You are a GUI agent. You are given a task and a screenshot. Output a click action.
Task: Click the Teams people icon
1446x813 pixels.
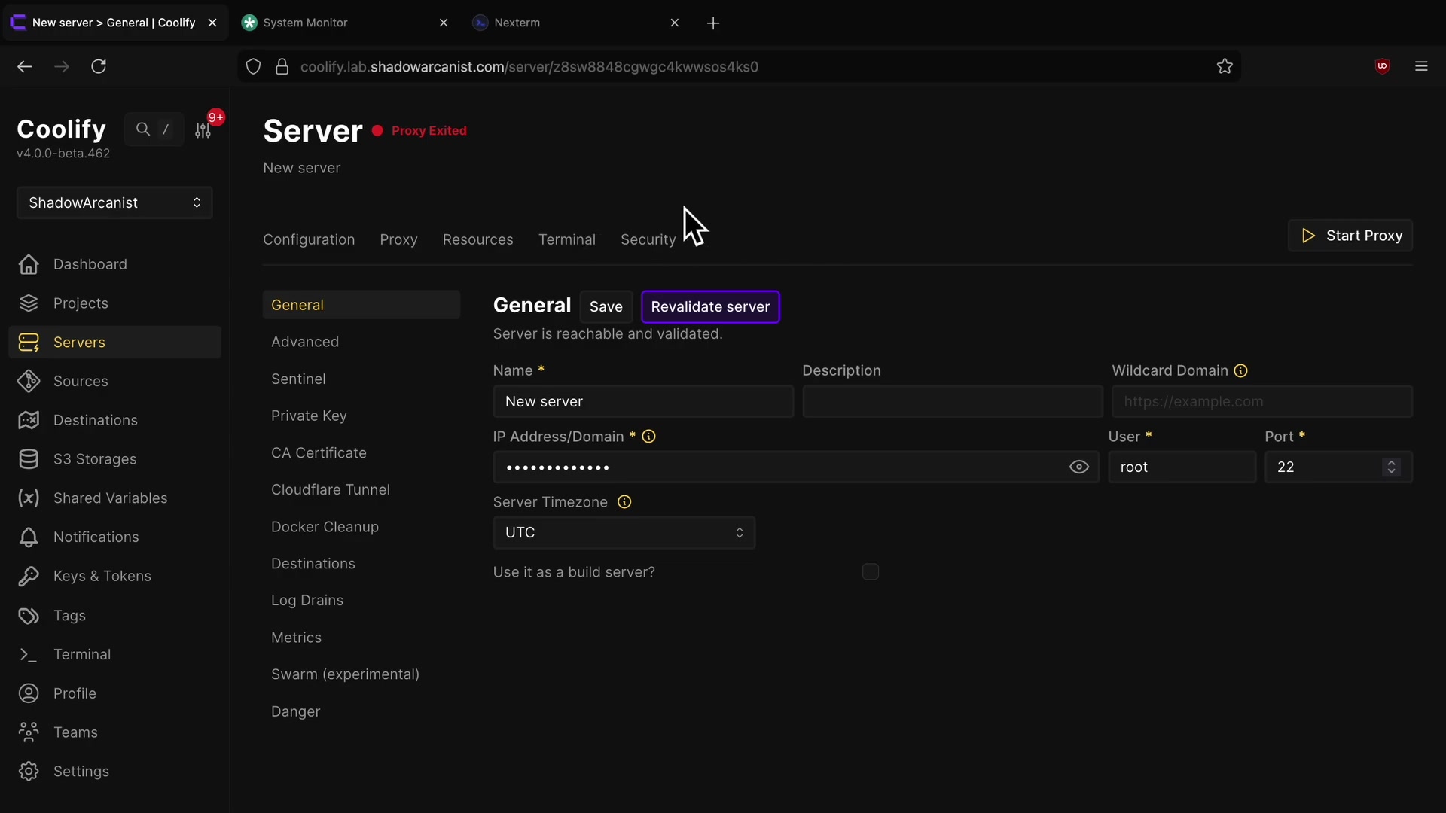tap(29, 732)
